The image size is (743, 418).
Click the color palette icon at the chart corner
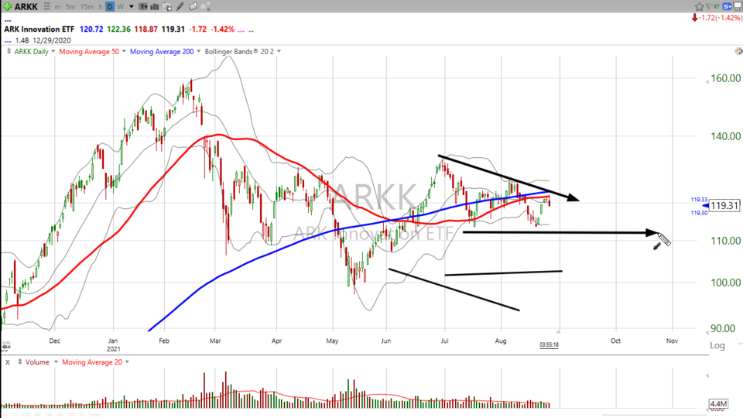[738, 51]
